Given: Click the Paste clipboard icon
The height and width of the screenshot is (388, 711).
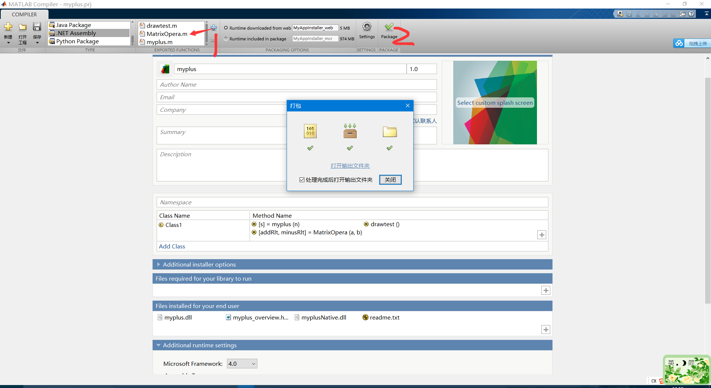Looking at the screenshot, I should coord(656,14).
